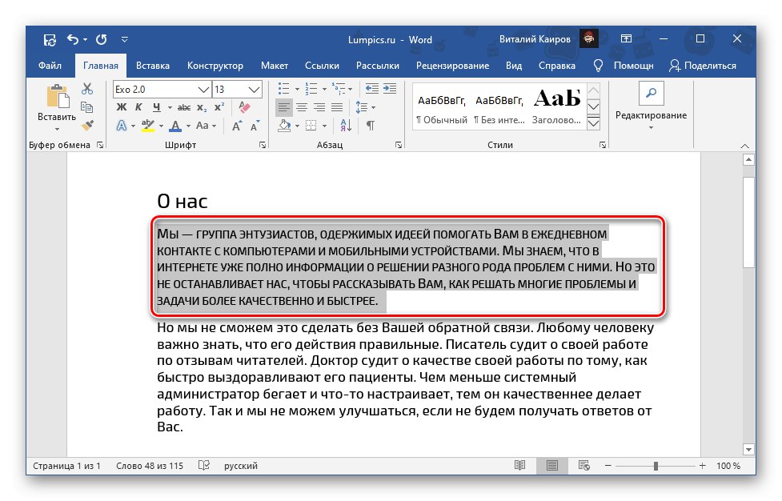Open the Exo 2.0 font name dropdown

203,88
